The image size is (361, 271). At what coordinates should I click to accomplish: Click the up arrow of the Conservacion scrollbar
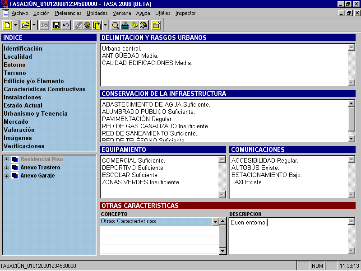tap(352, 103)
